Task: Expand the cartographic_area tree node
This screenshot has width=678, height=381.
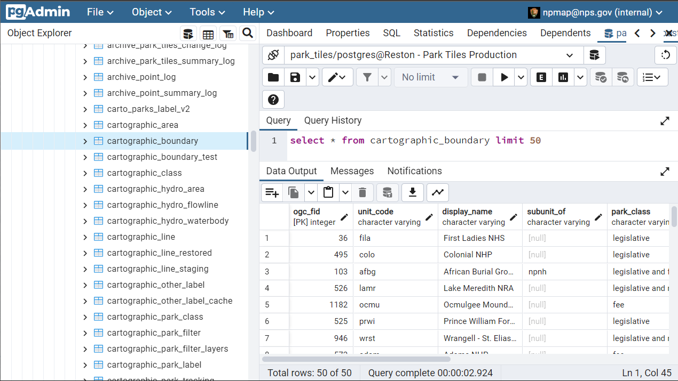Action: (x=85, y=125)
